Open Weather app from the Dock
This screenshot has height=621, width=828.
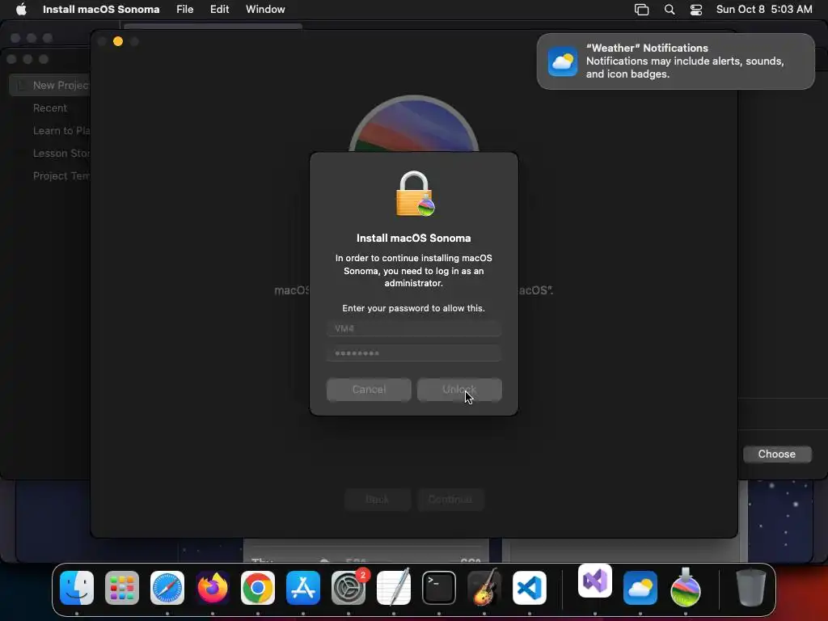click(640, 588)
